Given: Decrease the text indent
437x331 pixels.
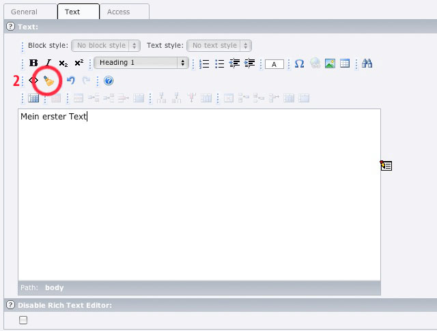Looking at the screenshot, I should [234, 63].
